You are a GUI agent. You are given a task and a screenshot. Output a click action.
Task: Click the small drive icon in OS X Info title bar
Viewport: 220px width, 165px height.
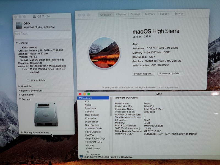(x=35, y=16)
